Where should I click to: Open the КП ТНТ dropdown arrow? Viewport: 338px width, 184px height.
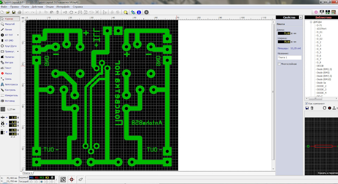18,35
